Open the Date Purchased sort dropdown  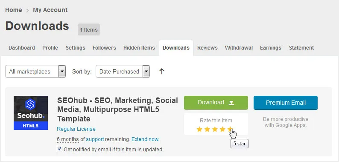coord(123,71)
